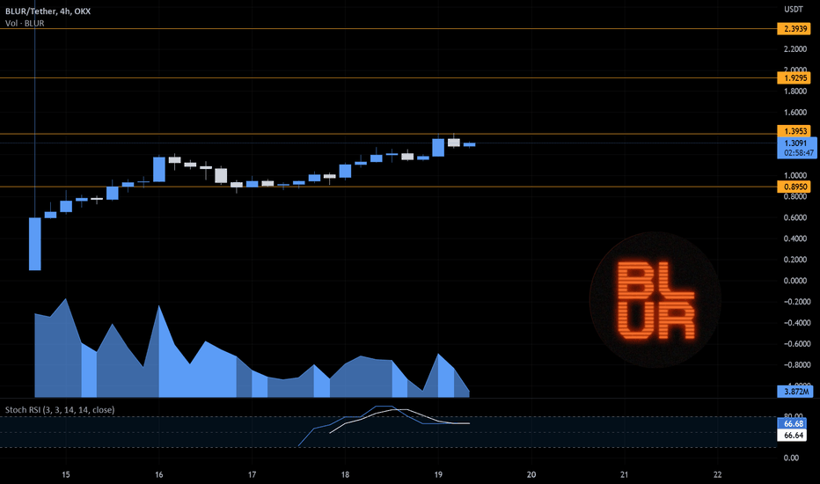The width and height of the screenshot is (820, 484).
Task: Click the horizontal line at 1.9295
Action: pyautogui.click(x=388, y=78)
